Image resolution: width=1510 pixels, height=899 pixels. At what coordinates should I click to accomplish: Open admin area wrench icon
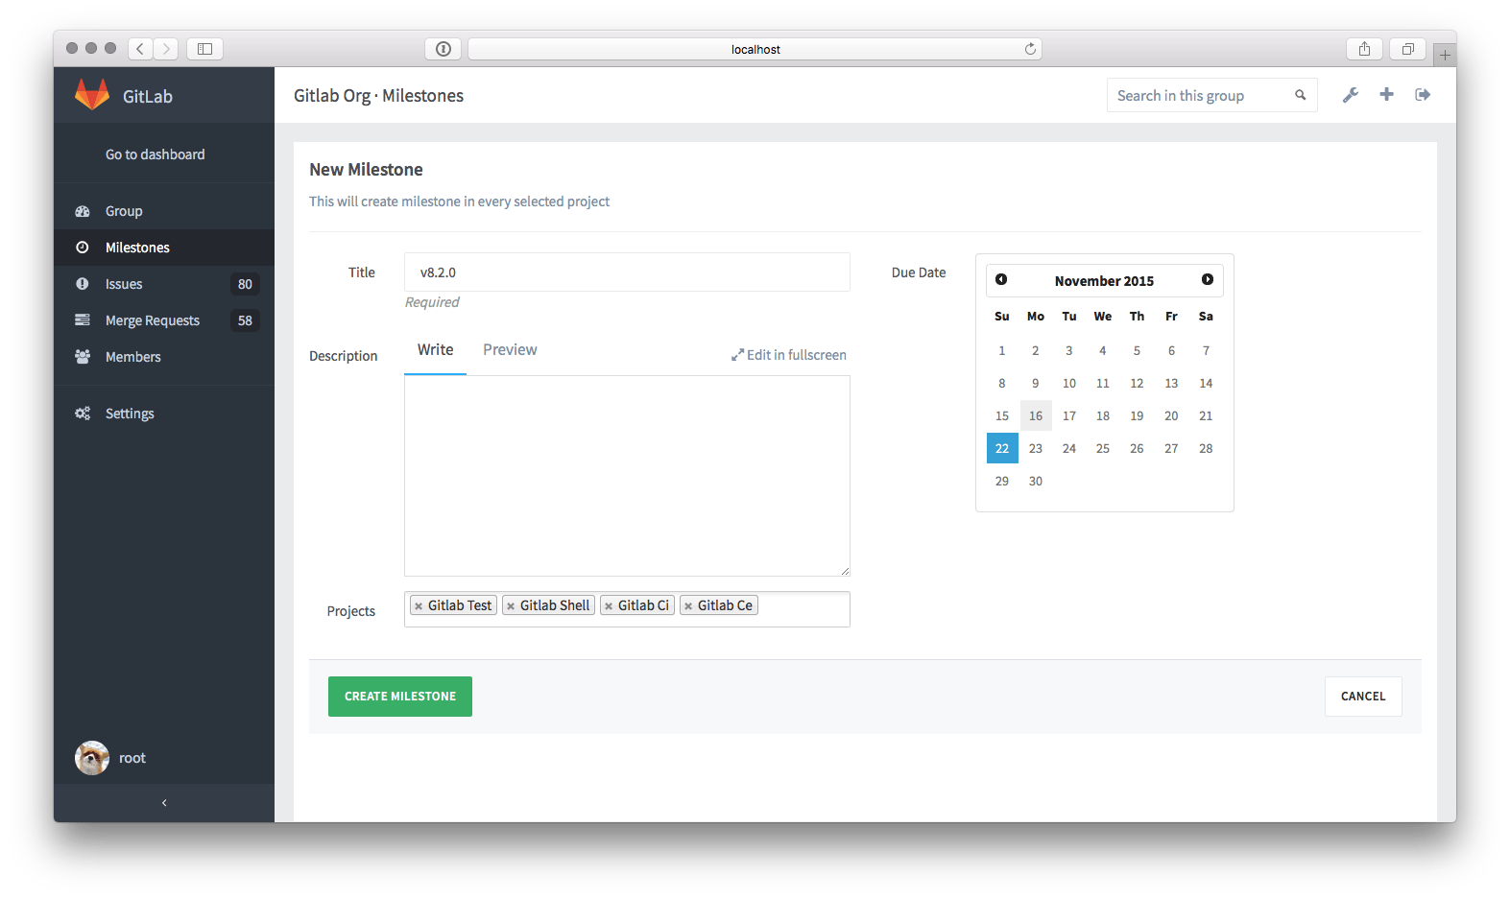click(x=1350, y=95)
